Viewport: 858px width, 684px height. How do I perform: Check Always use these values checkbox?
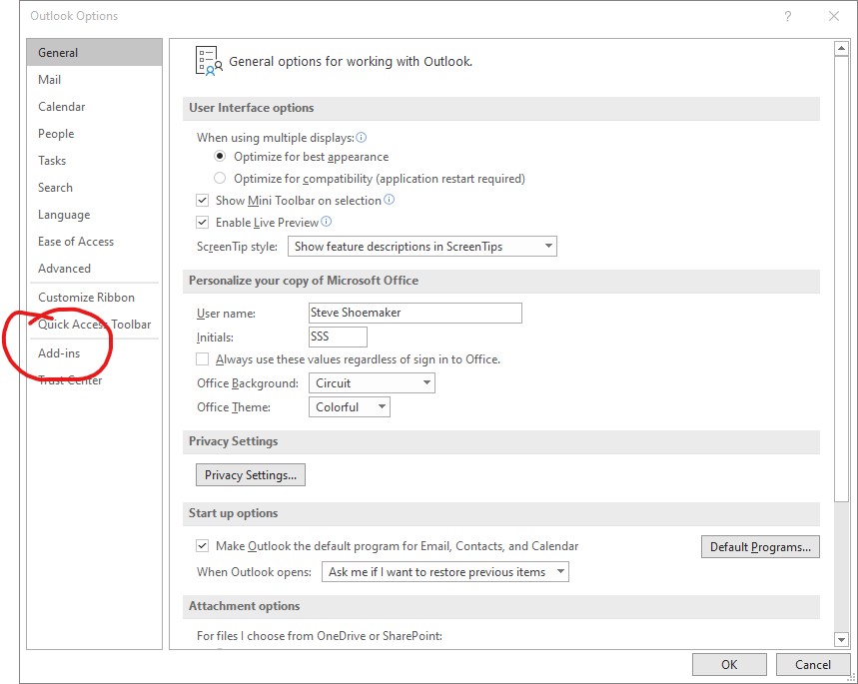click(203, 358)
